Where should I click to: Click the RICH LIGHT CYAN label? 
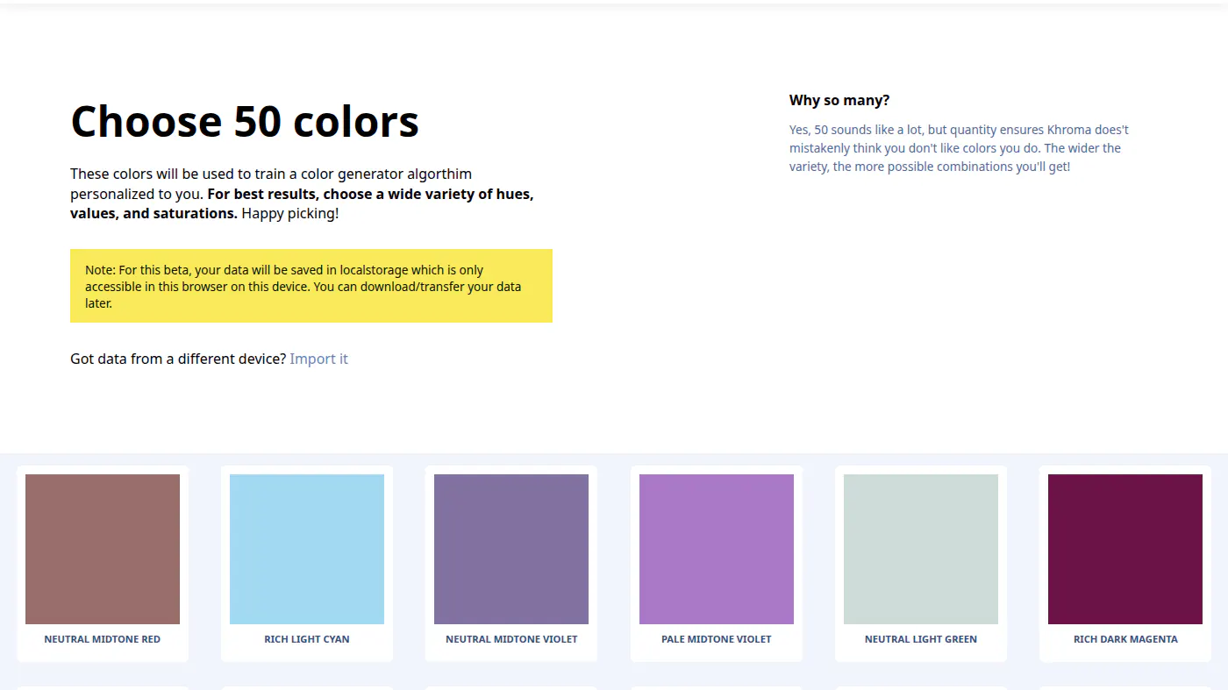click(x=307, y=639)
